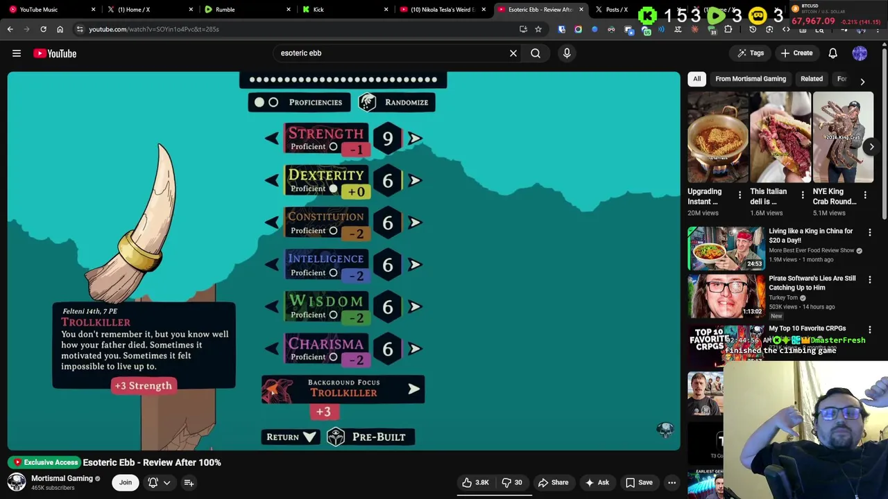Open Mortismal Gaming channel avatar
The height and width of the screenshot is (499, 888).
[x=17, y=482]
